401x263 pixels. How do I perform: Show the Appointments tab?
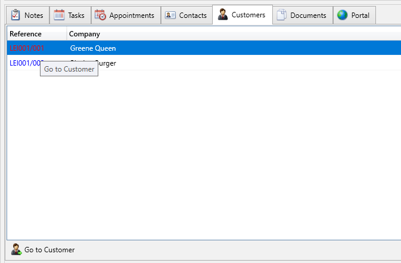(131, 16)
